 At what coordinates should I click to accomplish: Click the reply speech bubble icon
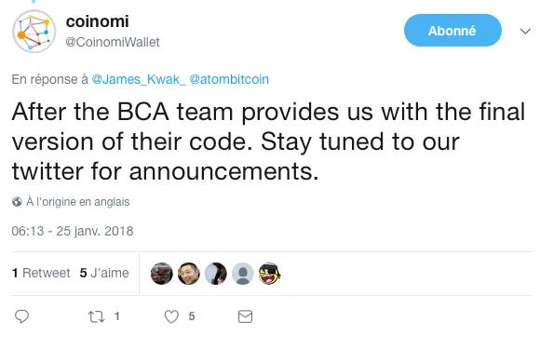tap(21, 316)
